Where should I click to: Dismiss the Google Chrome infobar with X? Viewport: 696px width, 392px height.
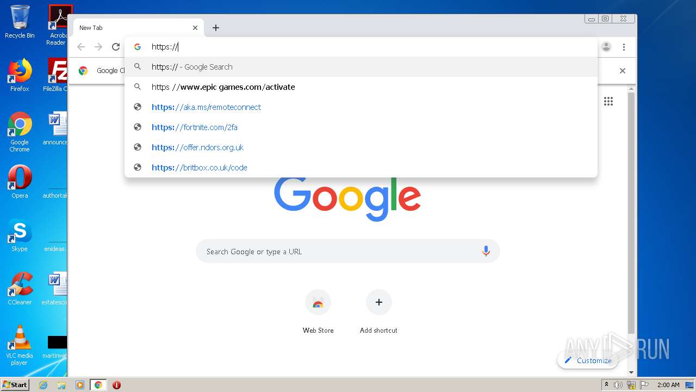click(x=623, y=71)
